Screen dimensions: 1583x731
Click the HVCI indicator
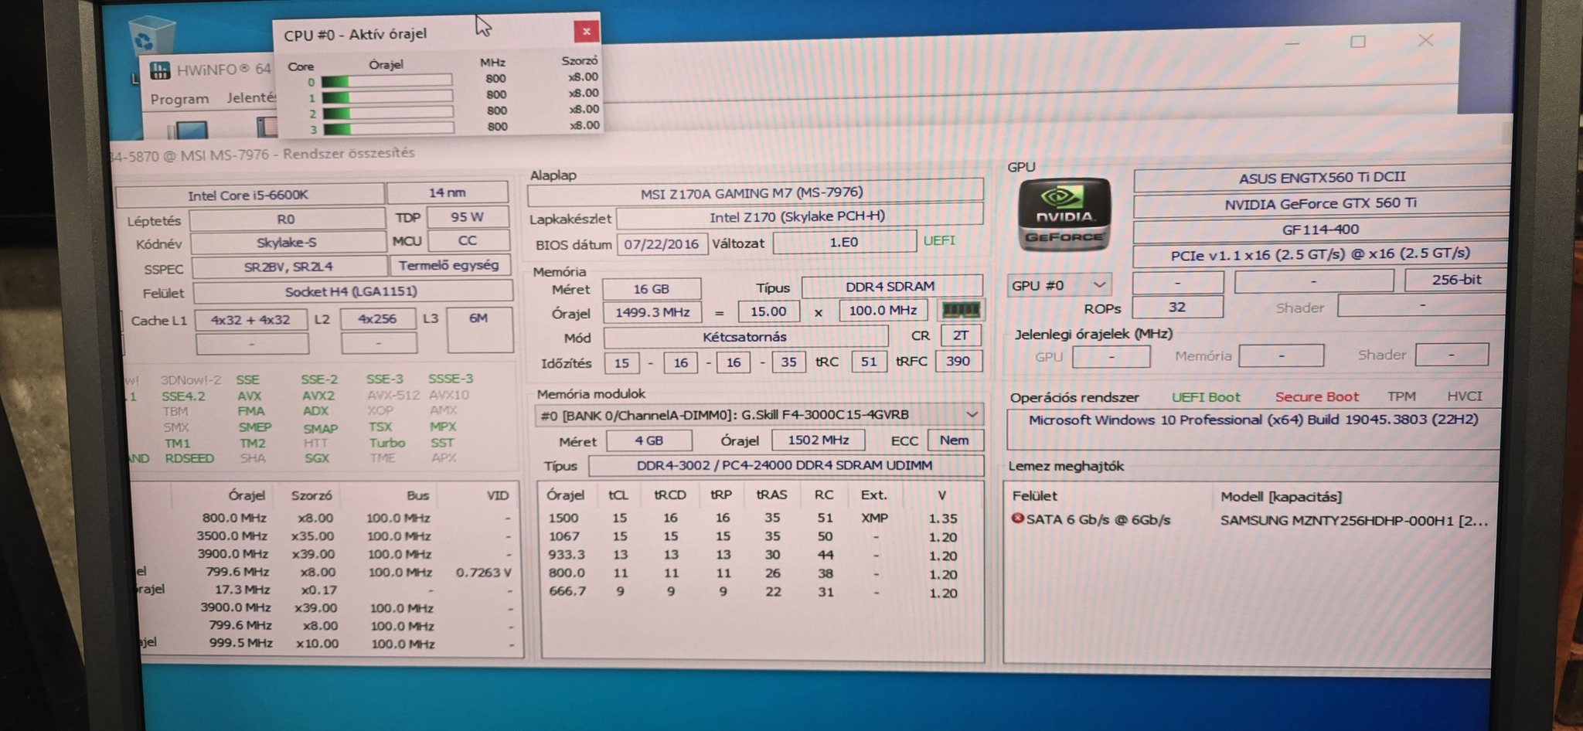coord(1465,396)
